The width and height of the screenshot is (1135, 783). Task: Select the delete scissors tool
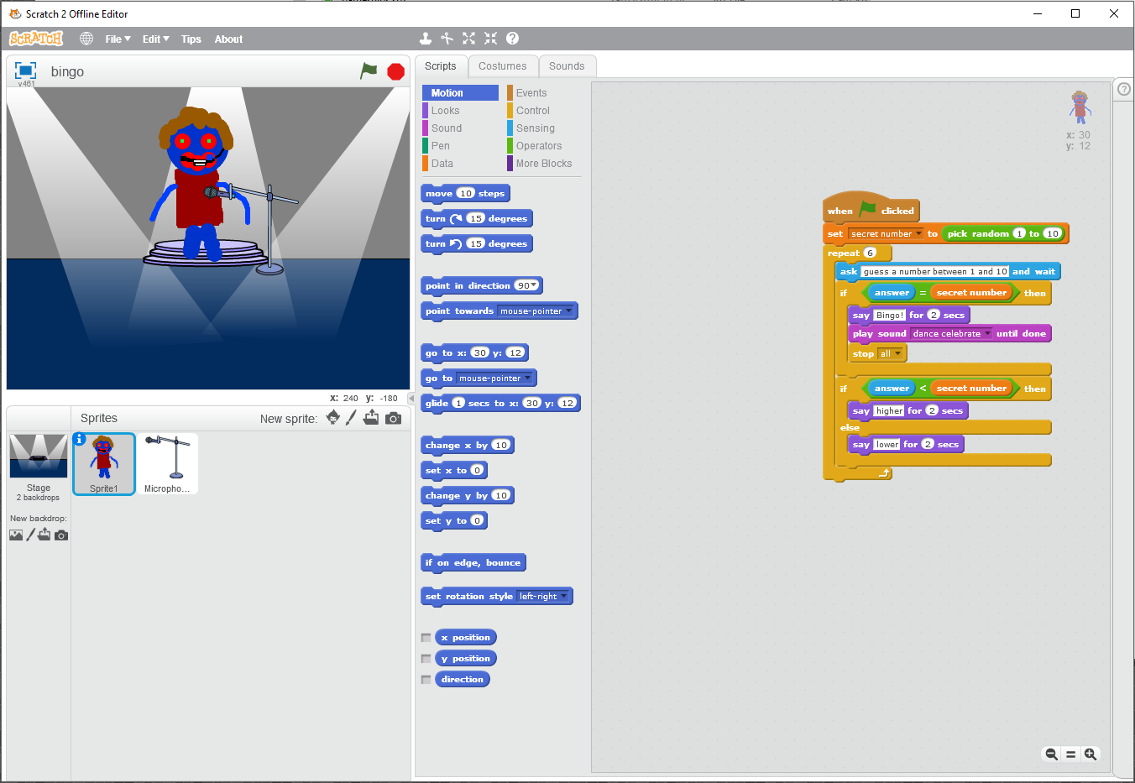447,39
